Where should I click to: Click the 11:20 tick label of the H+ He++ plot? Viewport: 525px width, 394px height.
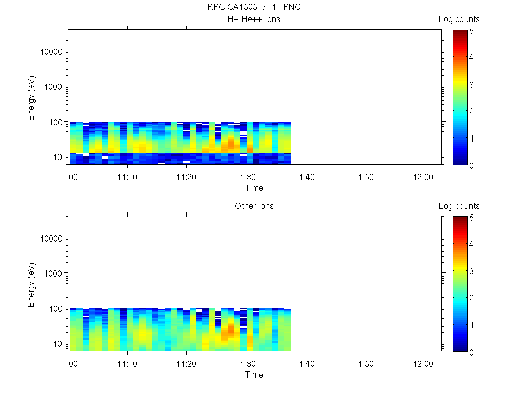tap(187, 177)
